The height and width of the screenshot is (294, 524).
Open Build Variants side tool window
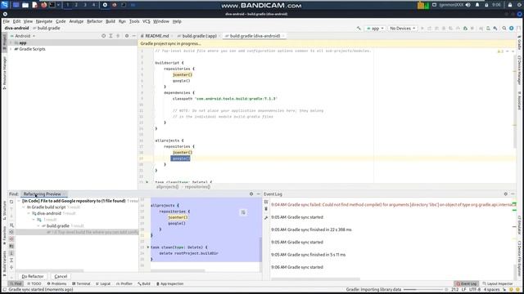click(x=4, y=264)
